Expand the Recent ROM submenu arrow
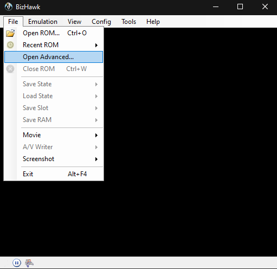 96,45
